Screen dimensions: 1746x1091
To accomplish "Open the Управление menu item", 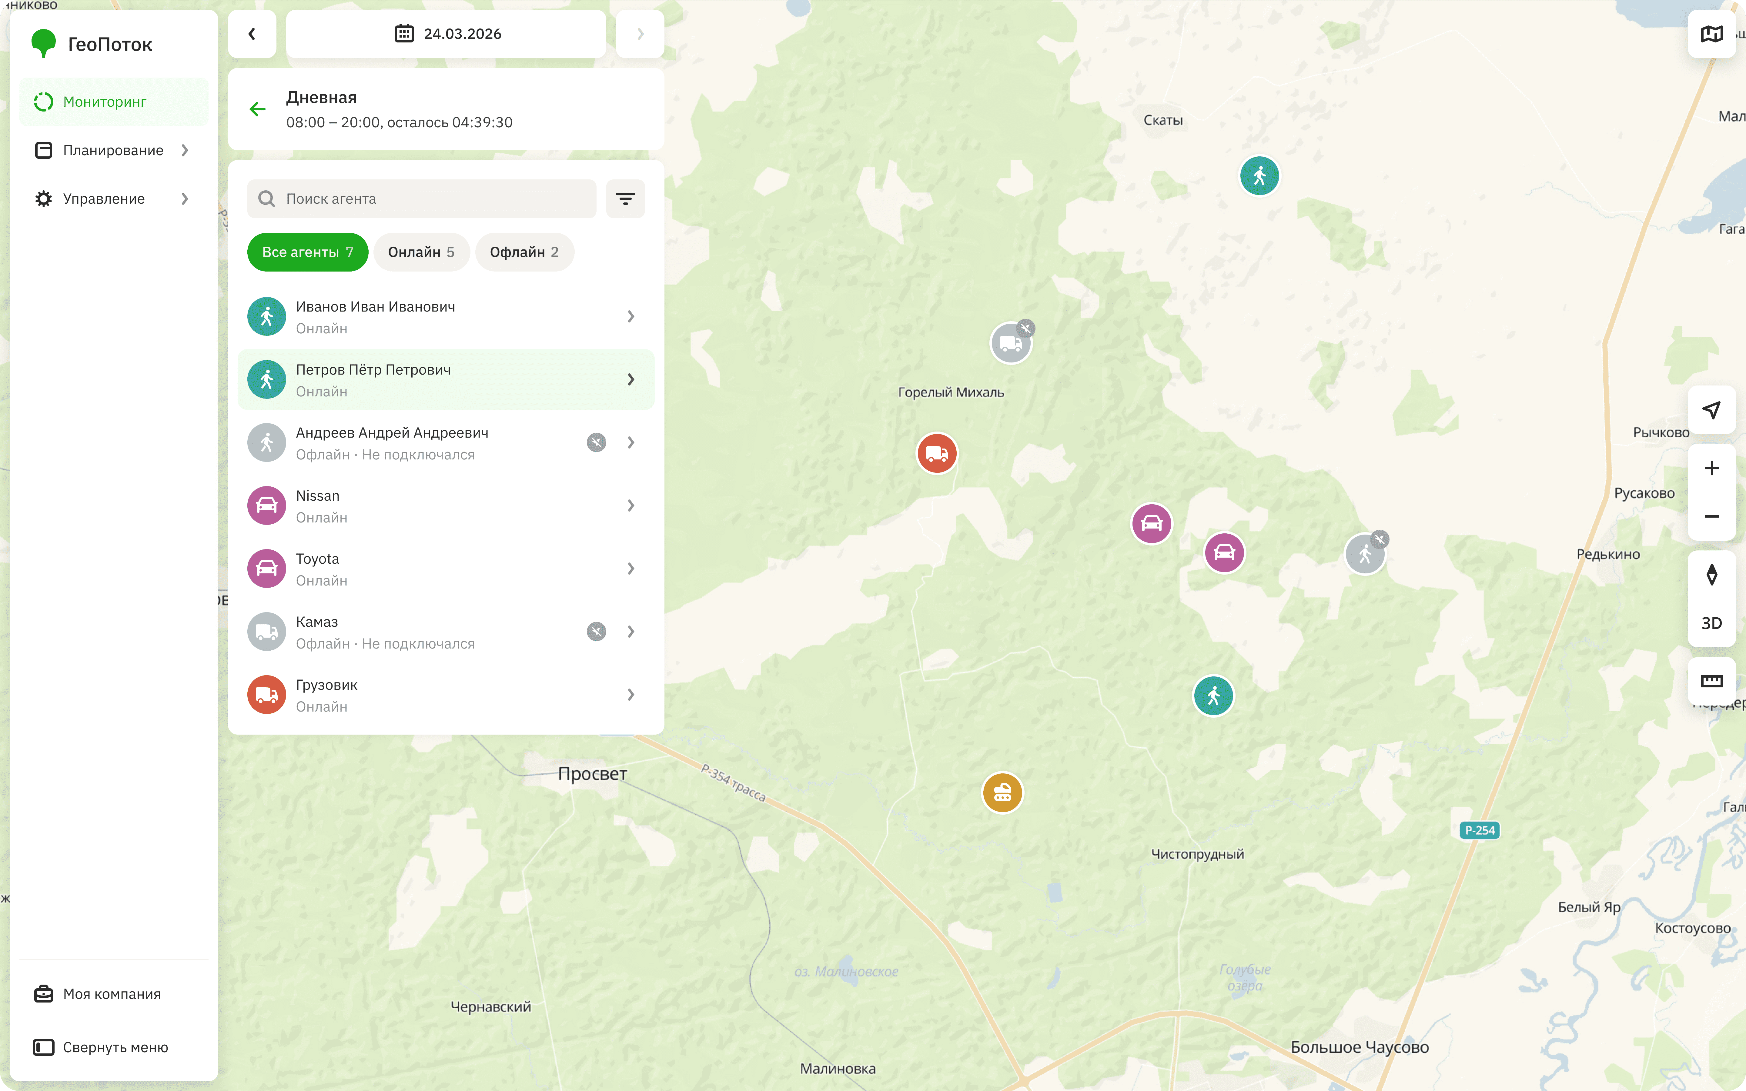I will point(114,199).
